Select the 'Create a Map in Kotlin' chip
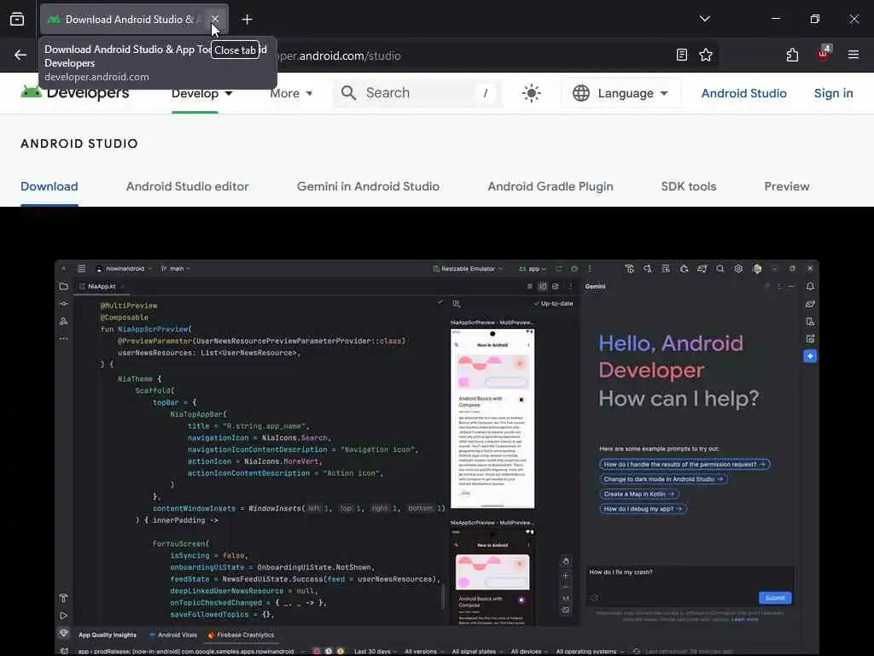 (638, 495)
